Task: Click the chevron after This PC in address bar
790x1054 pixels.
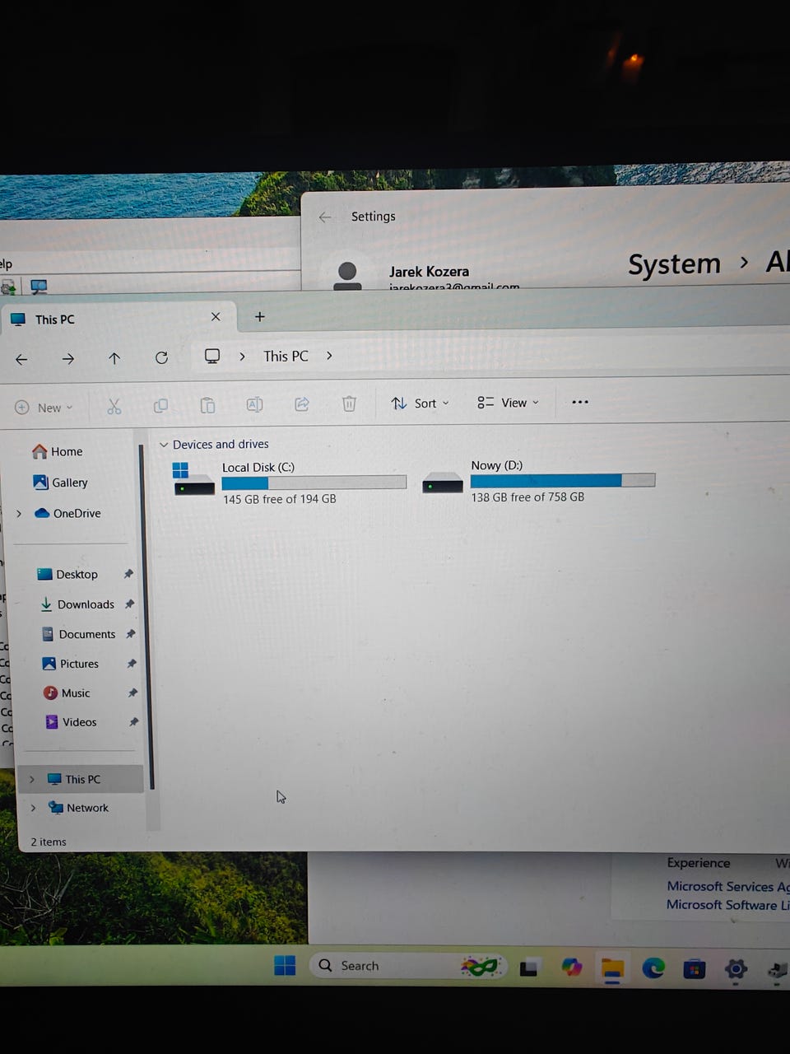Action: pos(329,356)
